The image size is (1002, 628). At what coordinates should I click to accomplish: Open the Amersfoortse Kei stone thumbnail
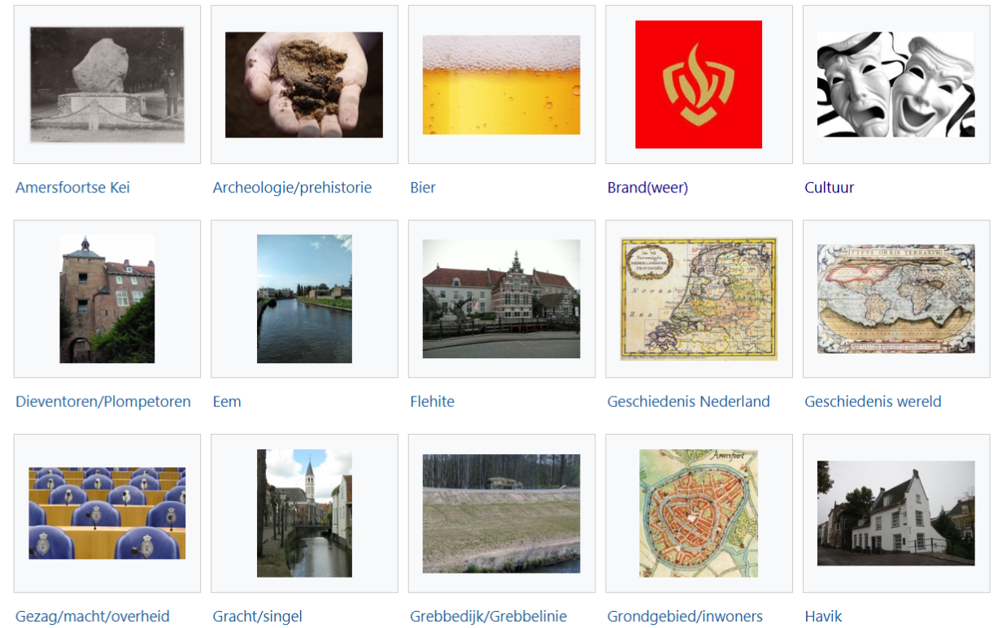[107, 84]
